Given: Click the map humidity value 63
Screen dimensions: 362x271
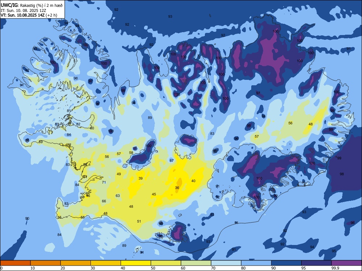Looking at the screenshot, I should [118, 195].
